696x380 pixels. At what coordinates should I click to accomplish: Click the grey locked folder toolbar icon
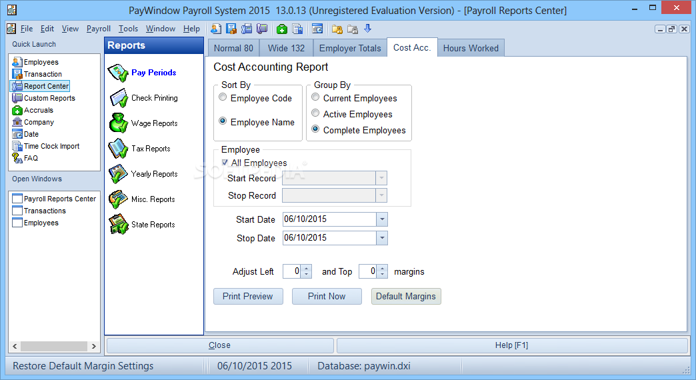(353, 29)
